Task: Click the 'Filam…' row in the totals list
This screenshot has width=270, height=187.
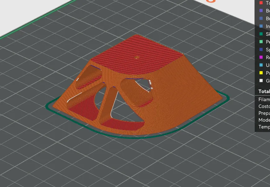Action: point(264,100)
